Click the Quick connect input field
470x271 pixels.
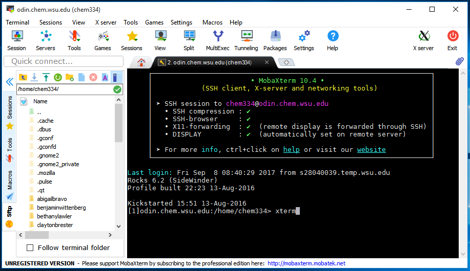pyautogui.click(x=64, y=61)
